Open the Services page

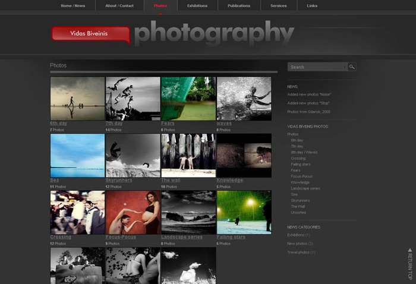click(x=278, y=6)
